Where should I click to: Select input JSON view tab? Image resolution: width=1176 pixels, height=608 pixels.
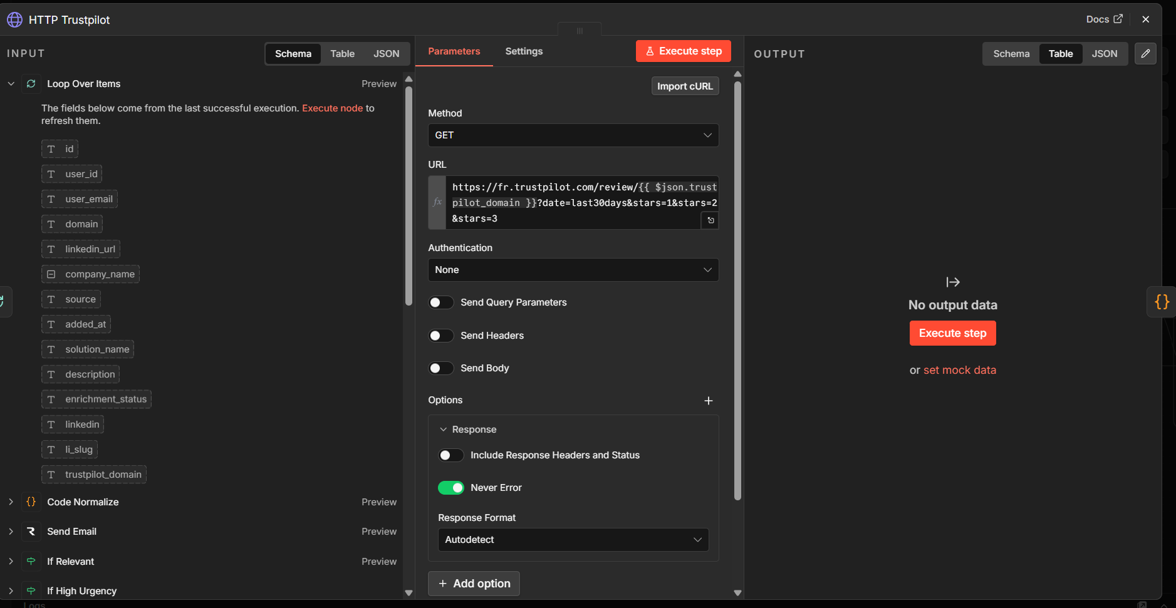387,54
